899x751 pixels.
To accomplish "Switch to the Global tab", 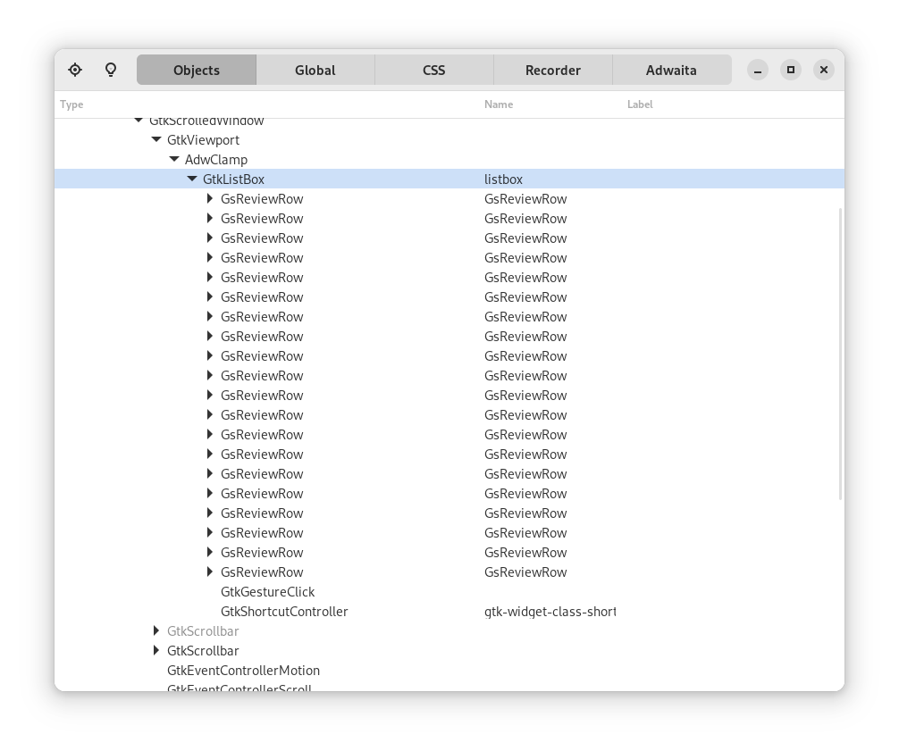I will click(x=315, y=70).
